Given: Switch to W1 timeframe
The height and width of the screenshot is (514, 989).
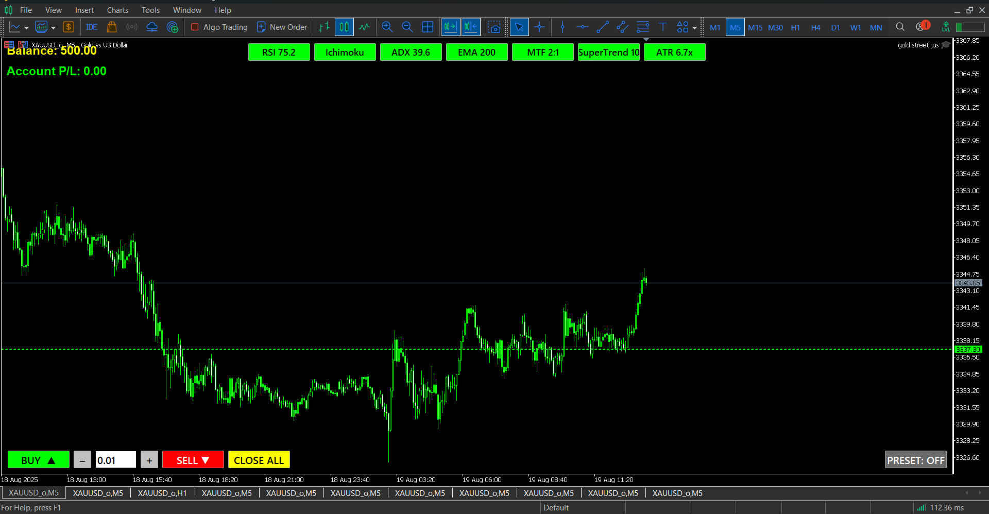Looking at the screenshot, I should (x=856, y=27).
